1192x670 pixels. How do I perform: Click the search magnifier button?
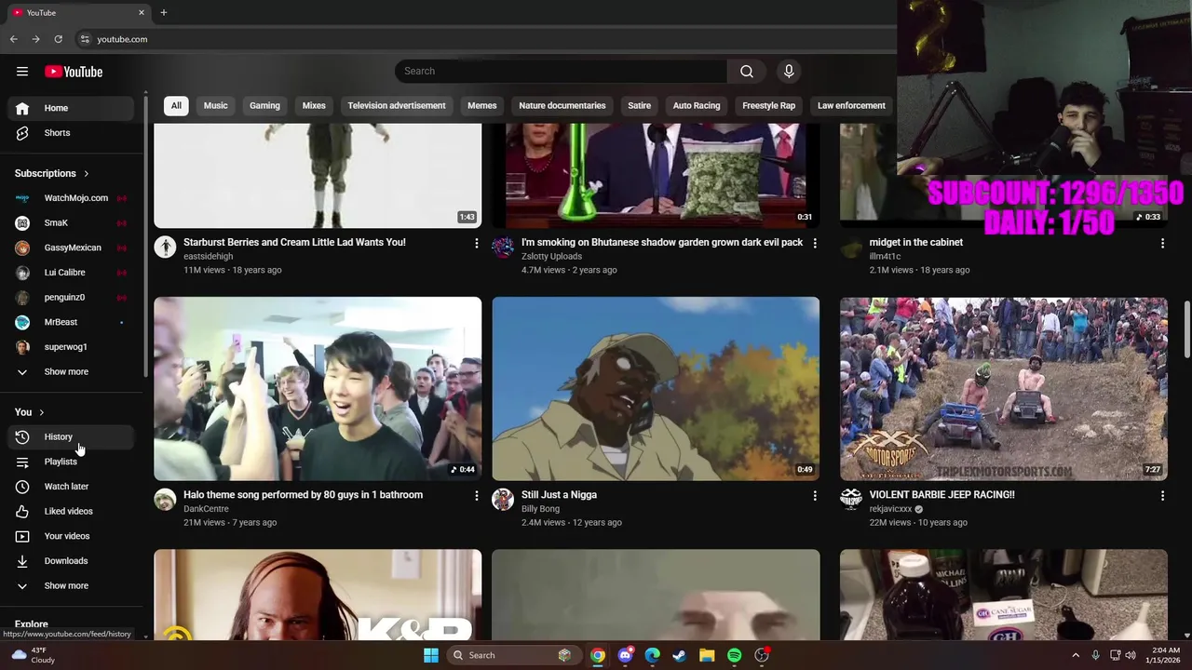(x=747, y=72)
